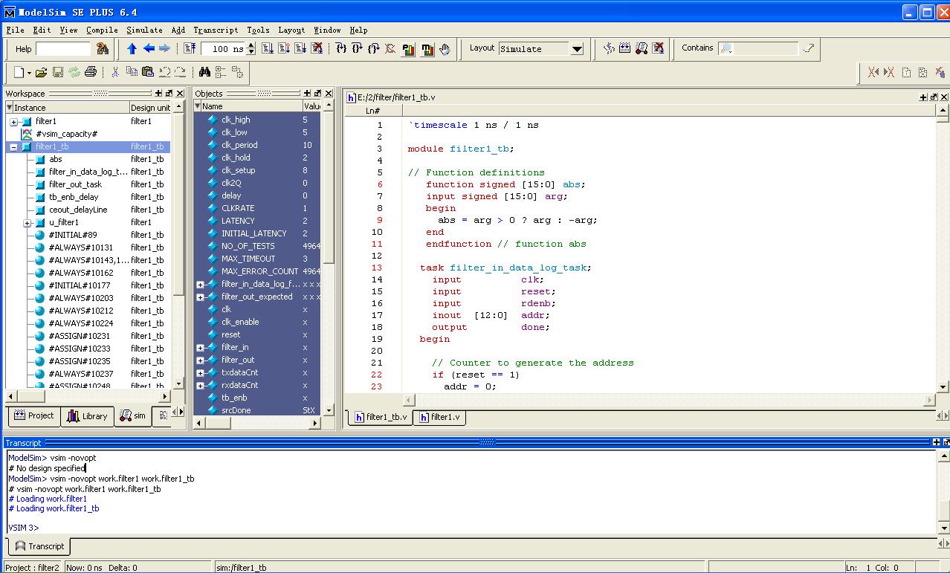This screenshot has width=950, height=573.
Task: Increase the run length with up stepper
Action: pos(251,45)
